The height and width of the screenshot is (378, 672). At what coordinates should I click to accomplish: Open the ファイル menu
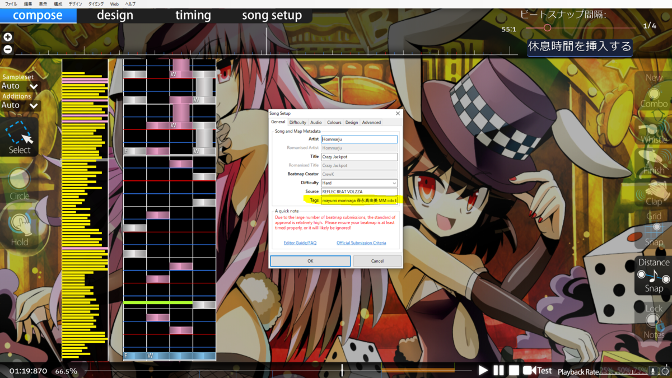pos(11,4)
